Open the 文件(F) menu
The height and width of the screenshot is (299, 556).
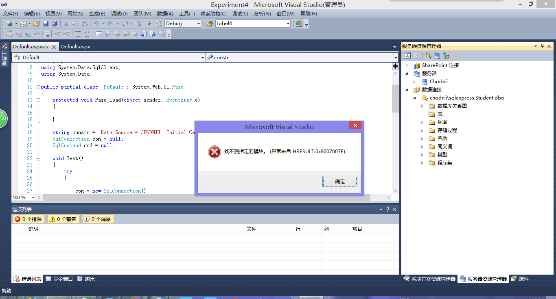[x=11, y=13]
